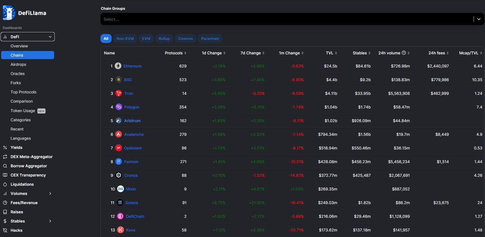Image resolution: width=485 pixels, height=237 pixels.
Task: Click the 24h volume help icon
Action: [404, 53]
